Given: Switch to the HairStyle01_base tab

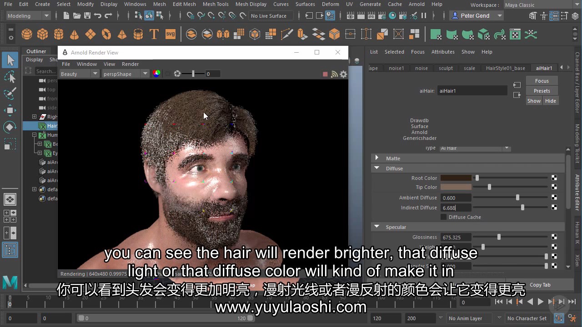Looking at the screenshot, I should 505,68.
